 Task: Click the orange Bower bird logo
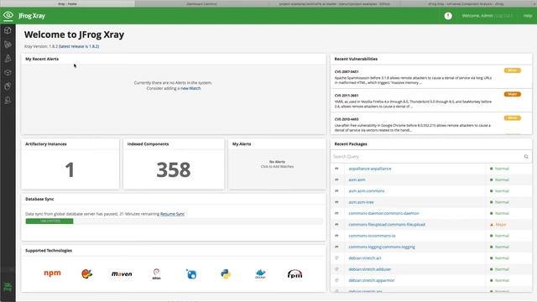(87, 273)
